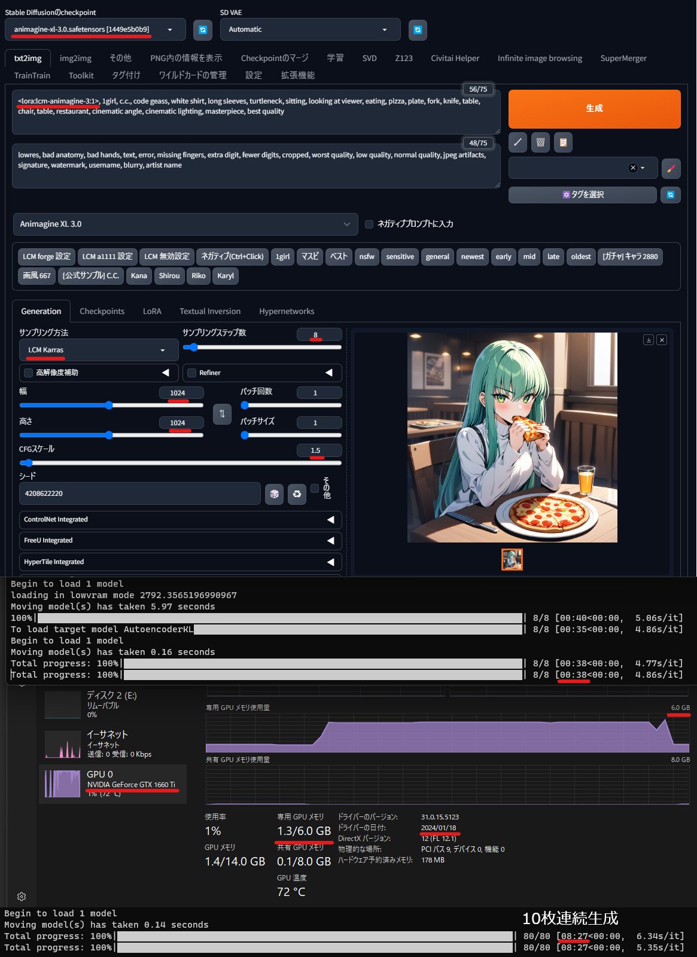Click the 画風 667 button
The width and height of the screenshot is (697, 957).
(x=37, y=276)
